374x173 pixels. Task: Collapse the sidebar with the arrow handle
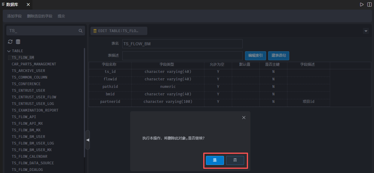point(87,140)
